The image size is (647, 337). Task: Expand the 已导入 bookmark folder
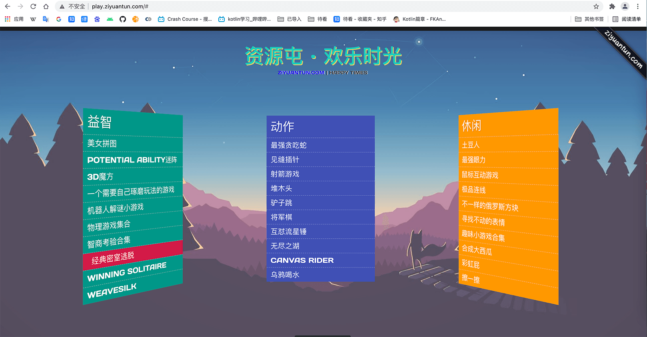click(x=290, y=19)
